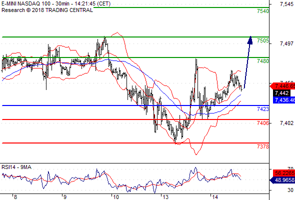Click the blue 48.9658 RSI value tag
Image resolution: width=295 pixels, height=200 pixels.
pos(282,180)
